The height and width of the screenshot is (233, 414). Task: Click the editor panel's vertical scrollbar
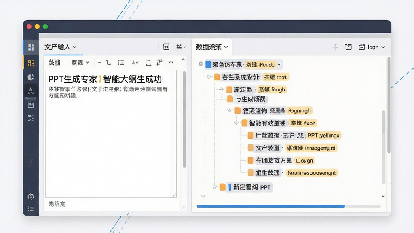184,119
